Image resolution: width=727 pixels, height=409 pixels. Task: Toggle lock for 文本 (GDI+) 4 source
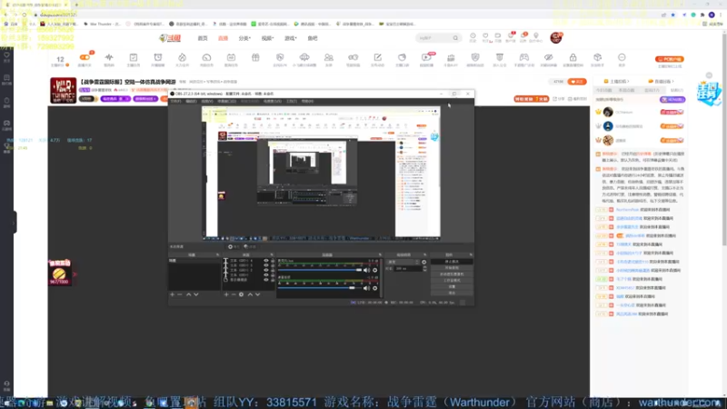point(273,261)
